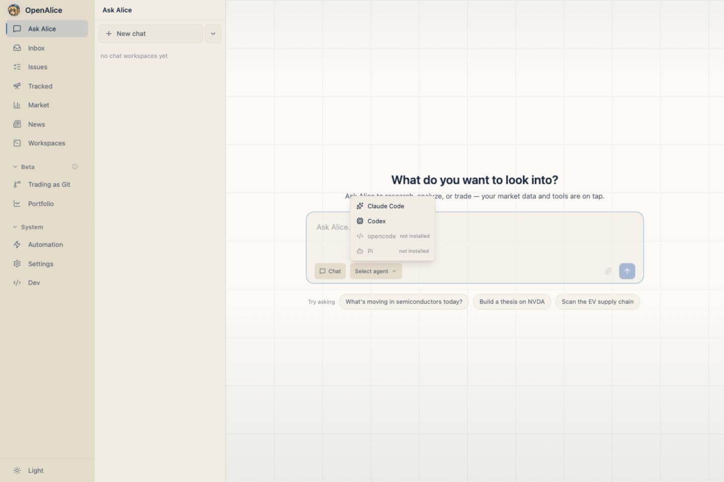The height and width of the screenshot is (482, 724).
Task: Choose Build a thesis on NVDA
Action: [512, 302]
